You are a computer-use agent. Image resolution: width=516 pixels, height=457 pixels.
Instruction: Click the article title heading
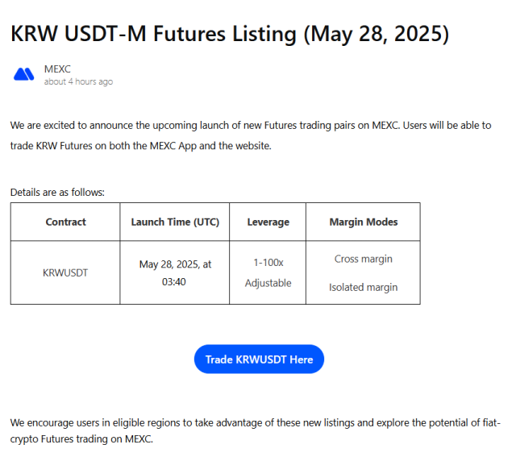[x=230, y=34]
